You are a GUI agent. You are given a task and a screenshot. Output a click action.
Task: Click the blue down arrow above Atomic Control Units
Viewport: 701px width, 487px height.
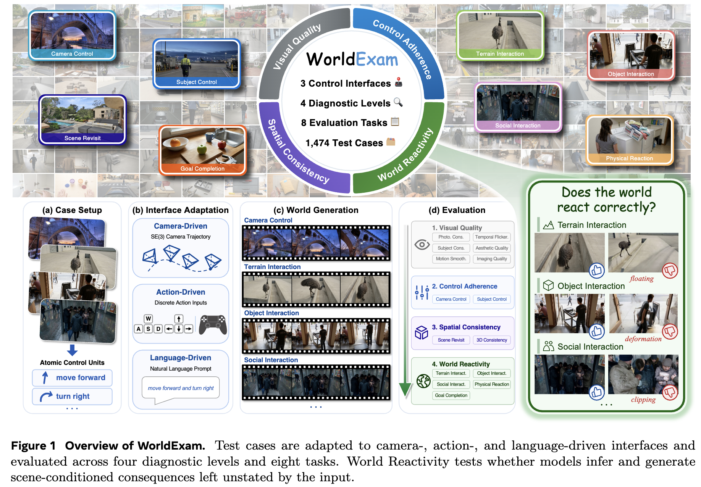72,350
